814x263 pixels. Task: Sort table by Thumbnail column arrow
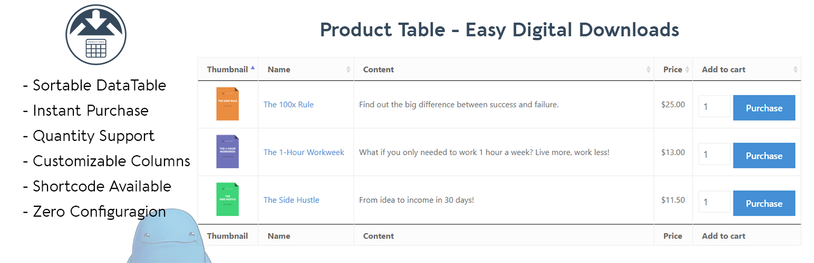(x=253, y=68)
